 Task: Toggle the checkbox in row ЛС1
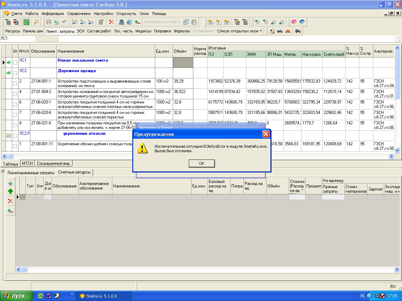tap(15, 62)
